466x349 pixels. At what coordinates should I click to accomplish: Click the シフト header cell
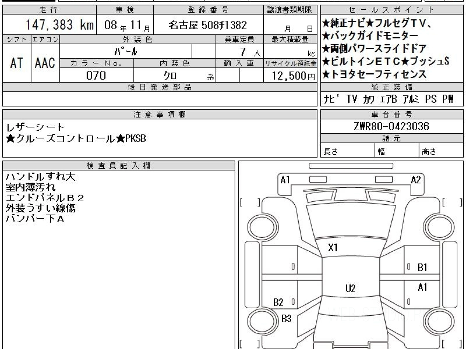(x=17, y=39)
